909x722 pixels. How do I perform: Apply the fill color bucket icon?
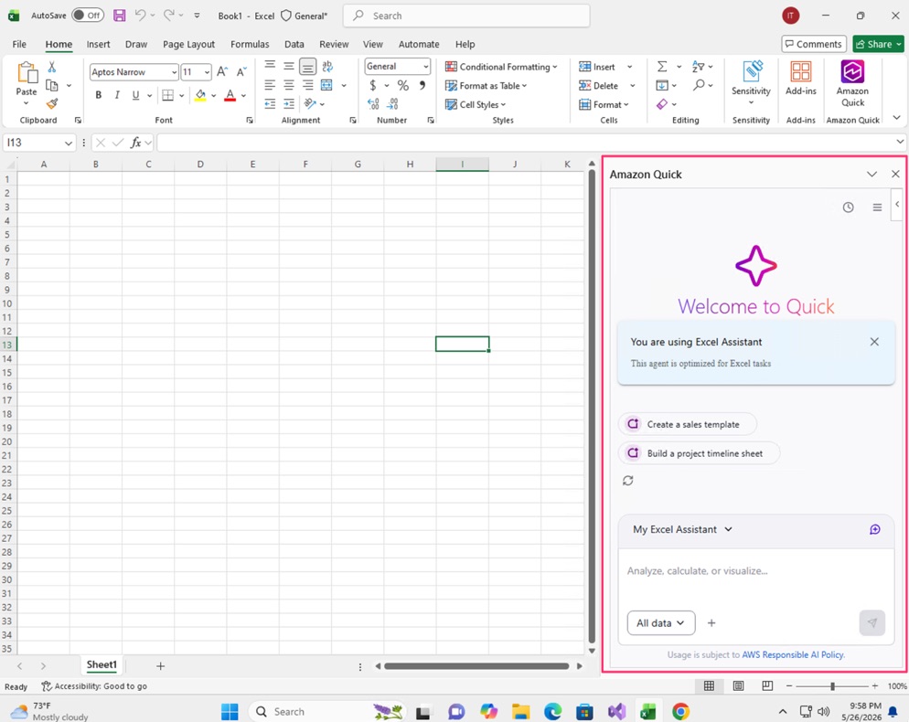[x=200, y=95]
